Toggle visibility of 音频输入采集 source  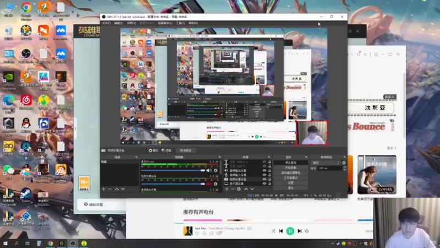point(265,175)
